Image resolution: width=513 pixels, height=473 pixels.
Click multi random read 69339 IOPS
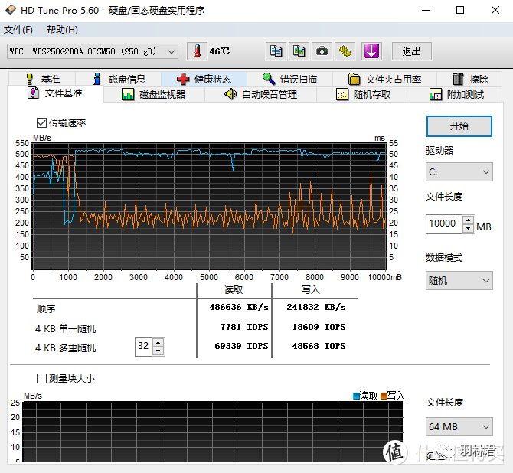(241, 346)
